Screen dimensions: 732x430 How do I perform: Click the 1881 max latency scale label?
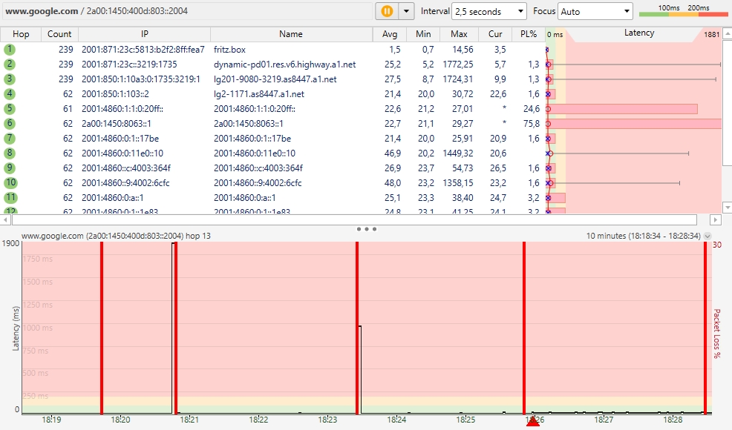point(711,35)
